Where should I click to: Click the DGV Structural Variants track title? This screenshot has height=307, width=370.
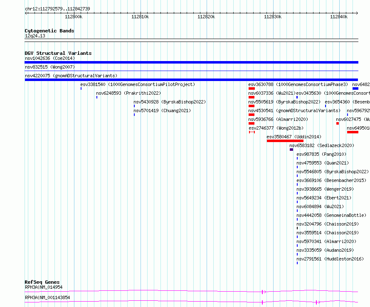pyautogui.click(x=58, y=53)
